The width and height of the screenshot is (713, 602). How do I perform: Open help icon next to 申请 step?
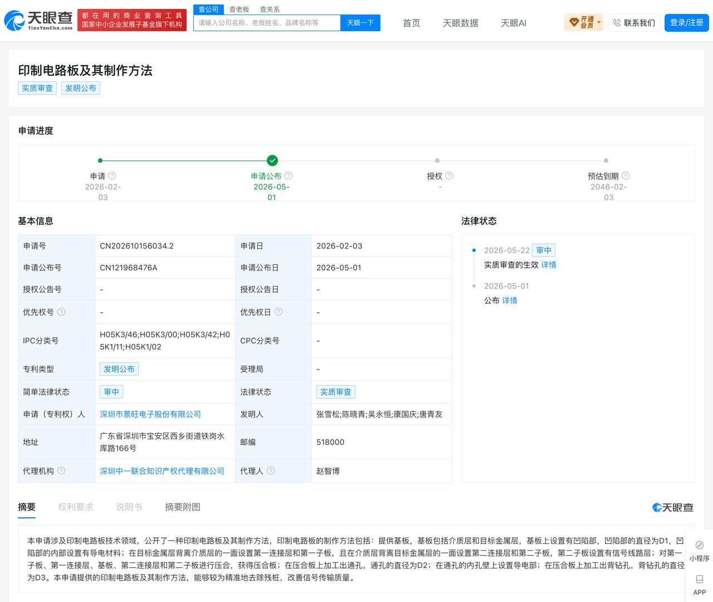(x=112, y=176)
